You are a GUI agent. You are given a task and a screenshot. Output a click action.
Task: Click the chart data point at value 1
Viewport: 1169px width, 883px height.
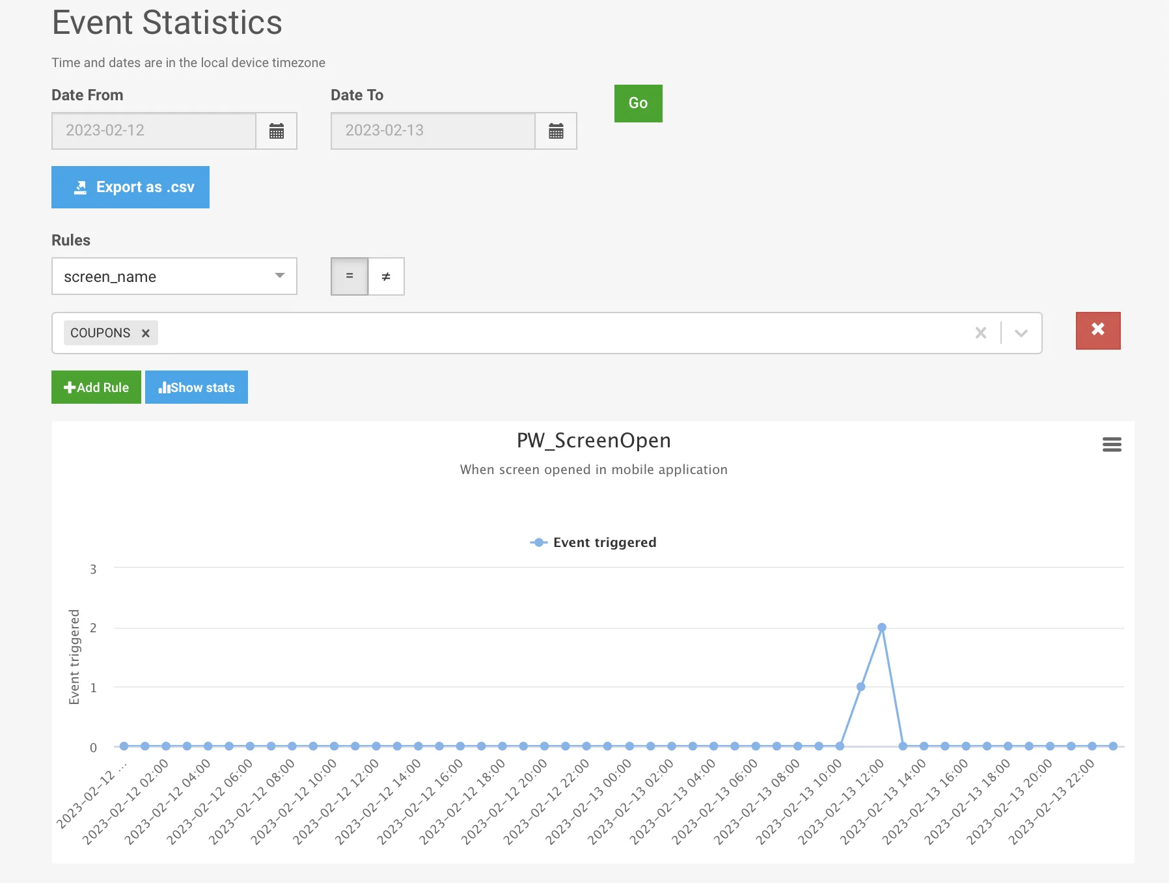click(x=860, y=687)
